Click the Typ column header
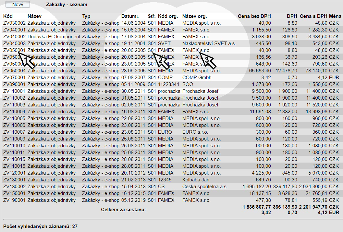Viewport: 343px width, 232px height. coord(86,16)
